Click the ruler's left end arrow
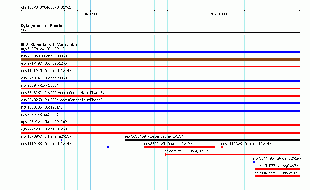 coord(22,11)
